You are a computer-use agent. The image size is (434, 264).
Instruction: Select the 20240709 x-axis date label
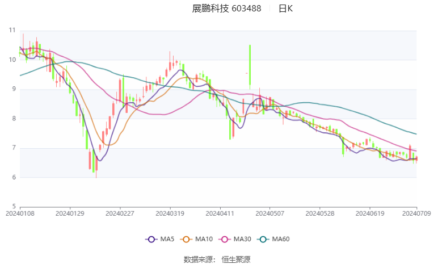tap(416, 213)
